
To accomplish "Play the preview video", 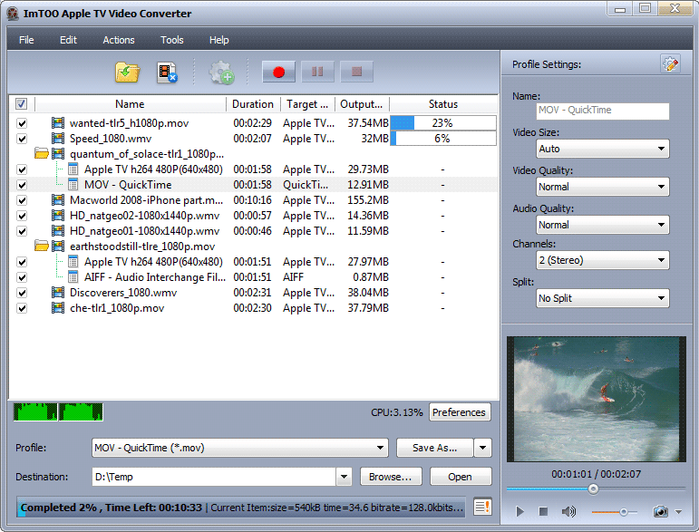I will 519,511.
